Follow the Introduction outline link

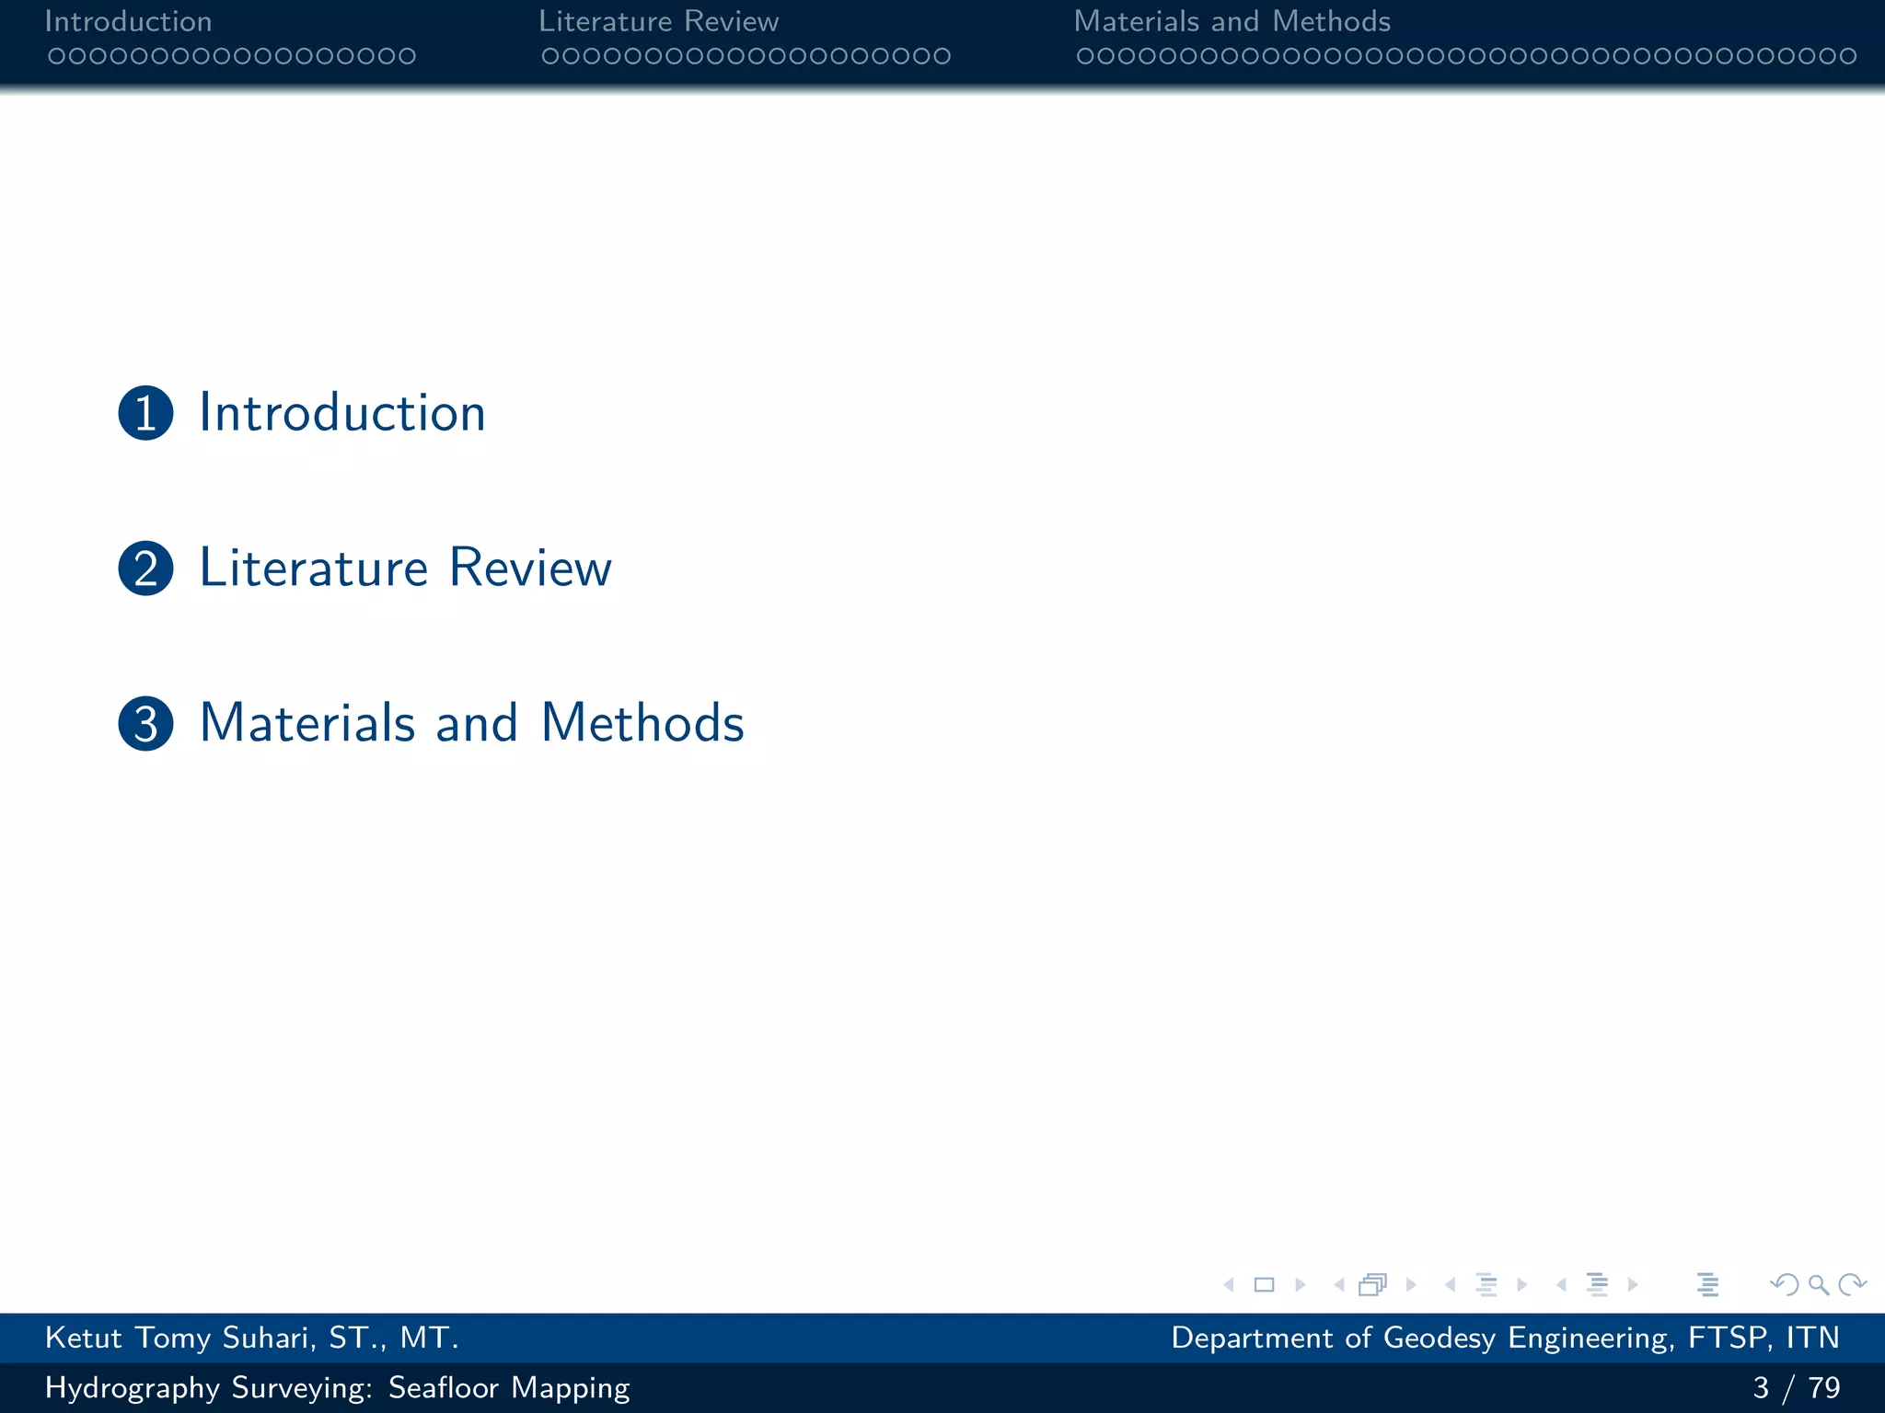click(342, 412)
